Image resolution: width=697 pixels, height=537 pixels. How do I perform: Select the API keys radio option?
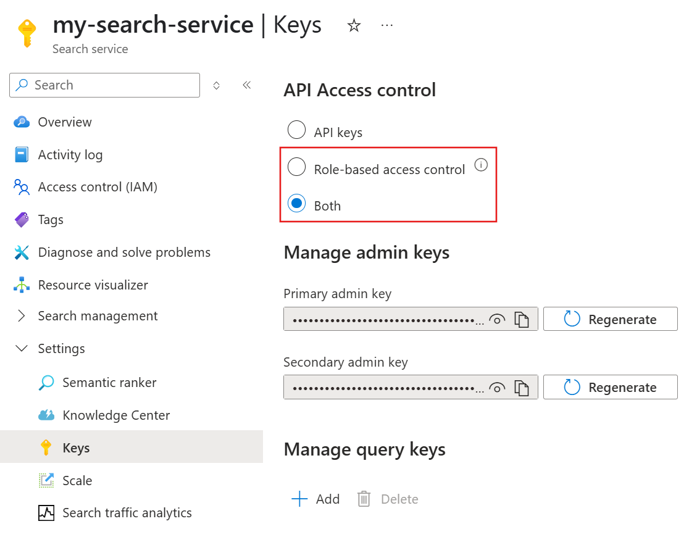296,130
